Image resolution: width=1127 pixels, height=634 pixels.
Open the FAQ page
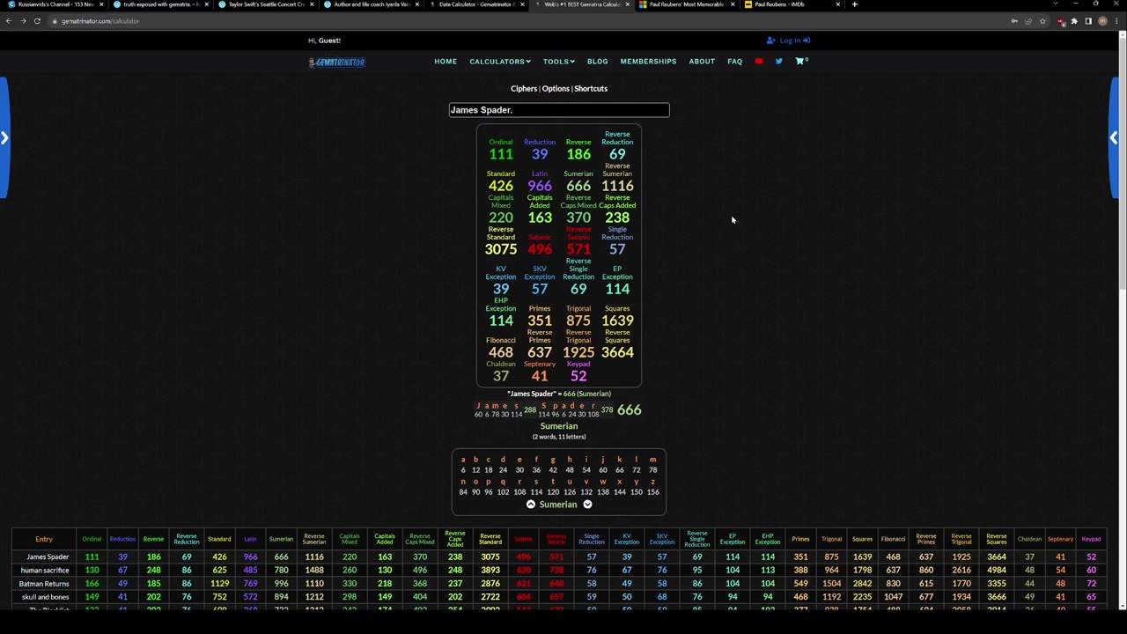[735, 62]
